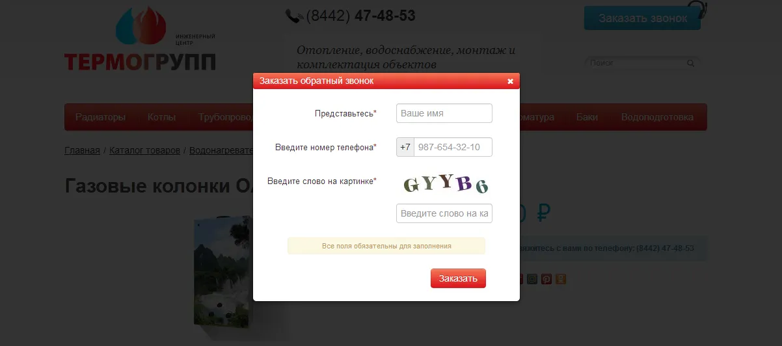Image resolution: width=782 pixels, height=346 pixels.
Task: Open the 'Котлы' menu item
Action: [x=161, y=117]
